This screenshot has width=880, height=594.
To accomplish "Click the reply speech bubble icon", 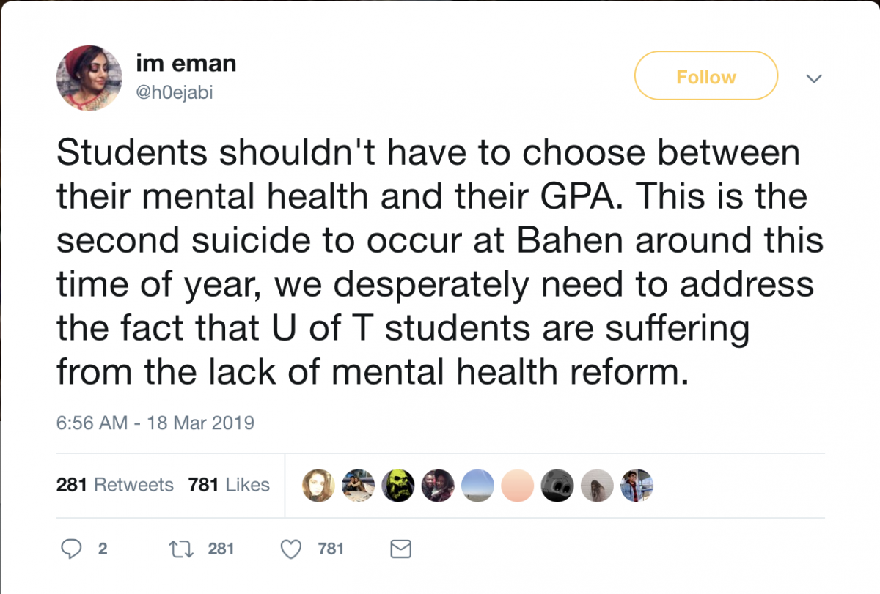I will 70,549.
